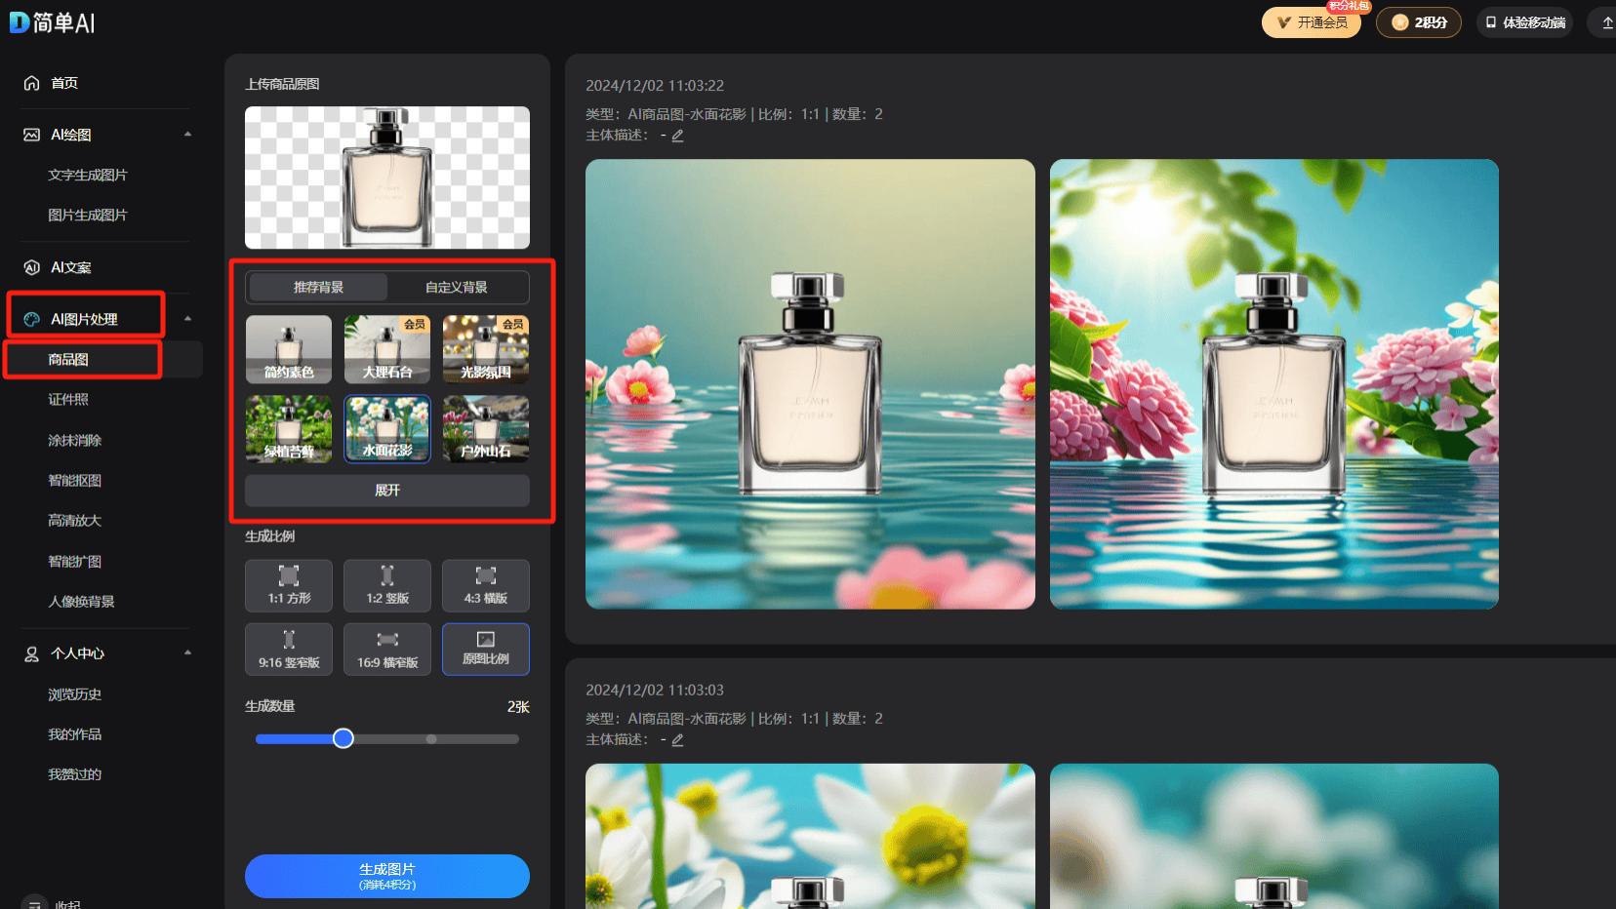Edit 主体描述 pencil icon for 11:03:22 result
Viewport: 1616px width, 909px height.
click(x=677, y=136)
